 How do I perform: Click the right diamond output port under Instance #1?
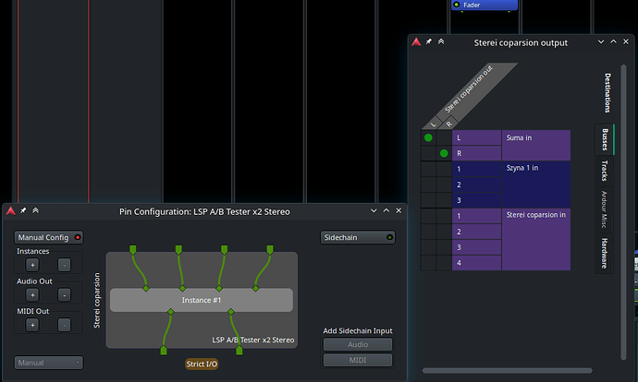click(x=231, y=312)
